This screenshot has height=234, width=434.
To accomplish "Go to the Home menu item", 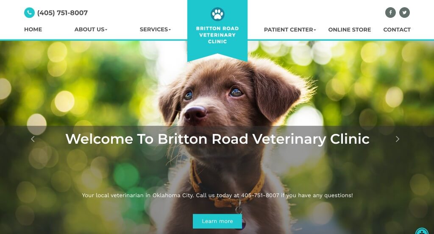I will (33, 29).
